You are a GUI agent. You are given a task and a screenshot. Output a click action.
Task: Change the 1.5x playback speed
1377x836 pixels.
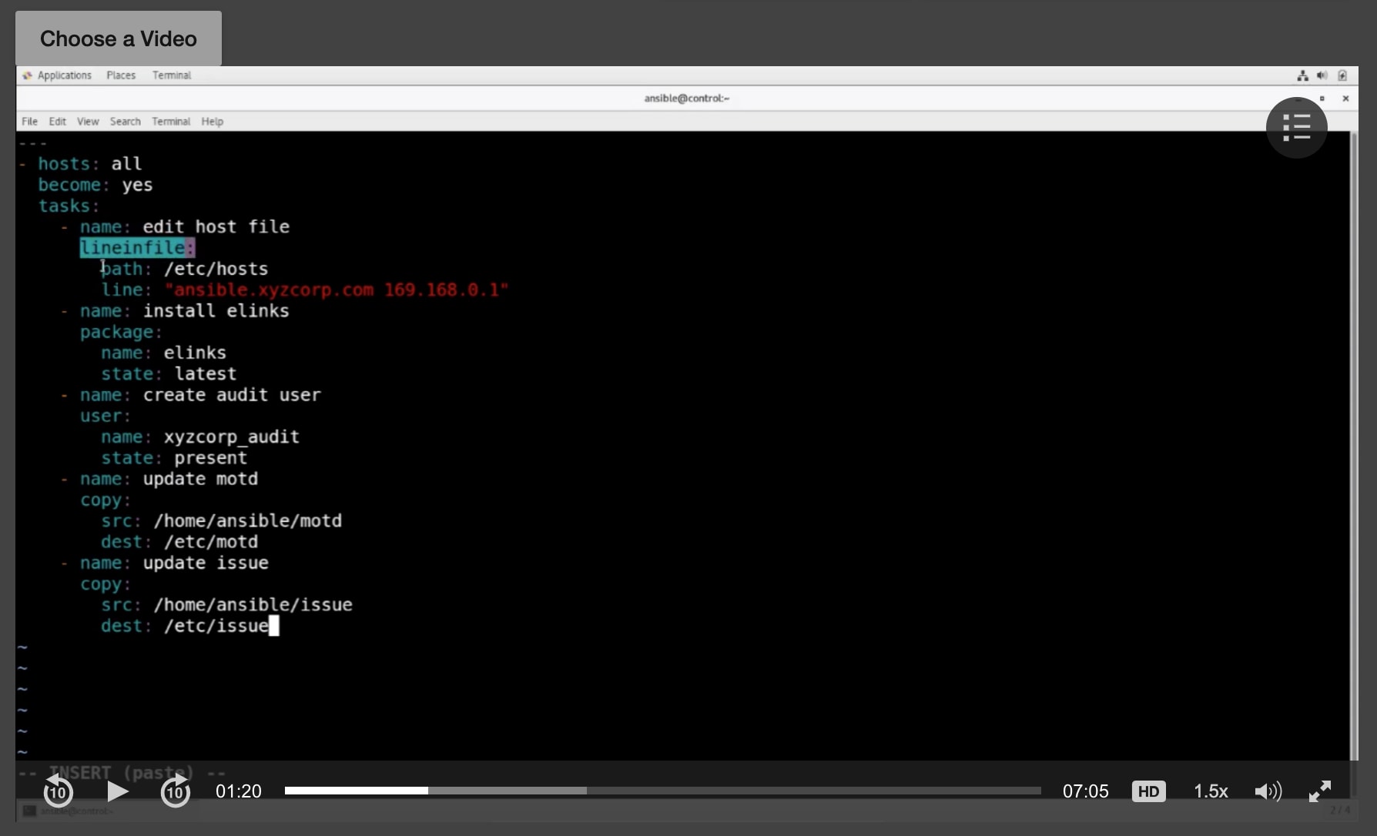coord(1211,791)
